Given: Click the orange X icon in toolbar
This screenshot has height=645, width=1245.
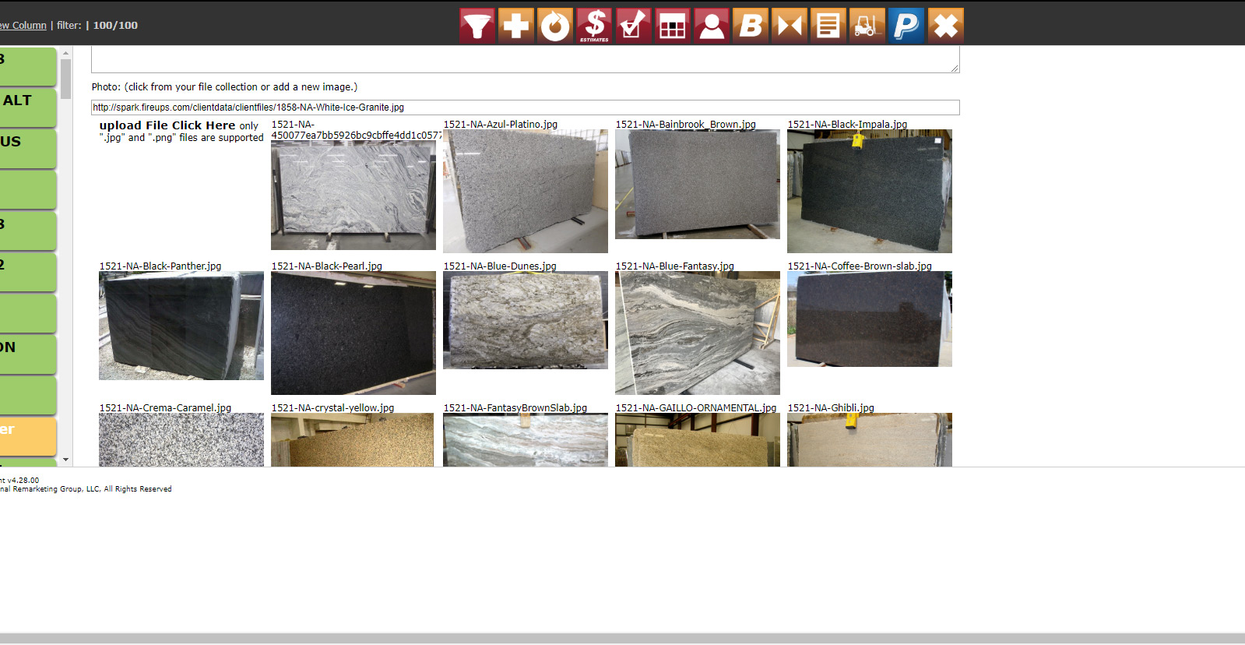Looking at the screenshot, I should [x=945, y=26].
